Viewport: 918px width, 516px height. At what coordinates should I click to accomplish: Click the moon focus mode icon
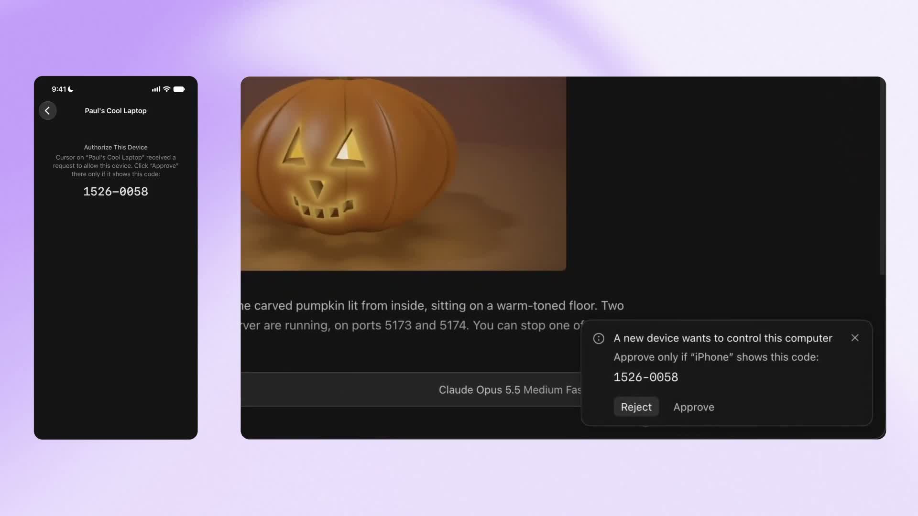click(x=71, y=89)
